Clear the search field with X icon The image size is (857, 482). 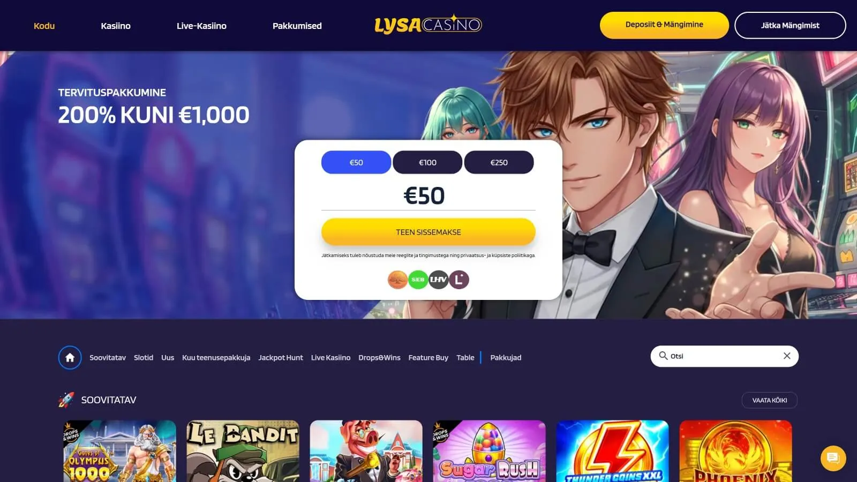[x=787, y=356]
